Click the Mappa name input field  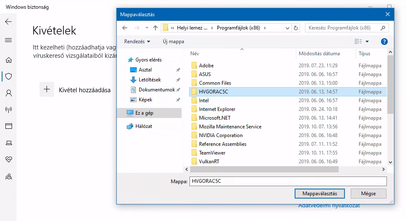pos(288,181)
